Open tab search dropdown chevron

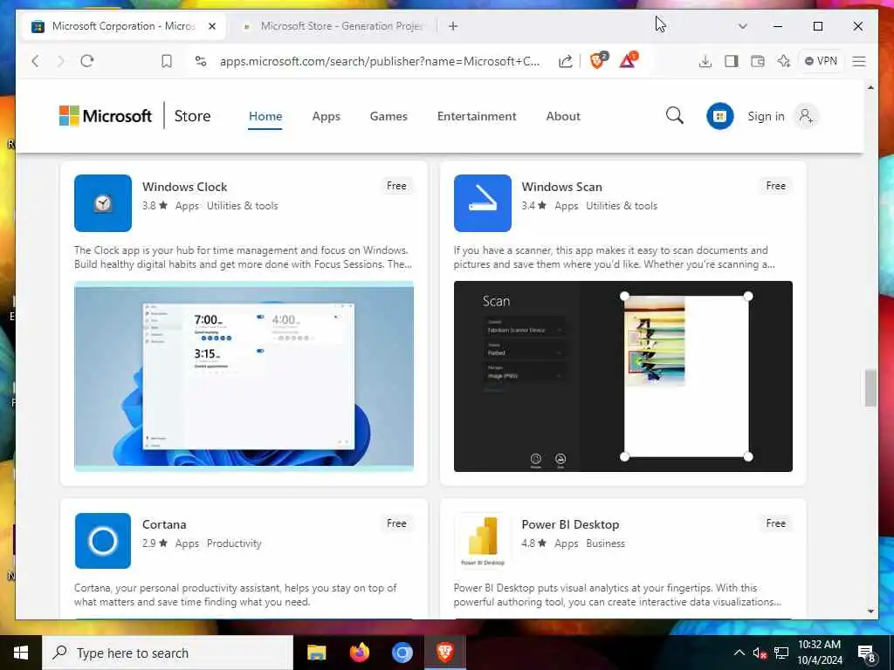[742, 26]
